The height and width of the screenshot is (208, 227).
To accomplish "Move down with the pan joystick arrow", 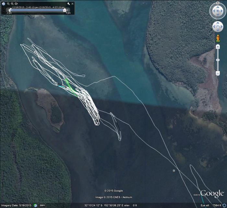I will pos(218,30).
